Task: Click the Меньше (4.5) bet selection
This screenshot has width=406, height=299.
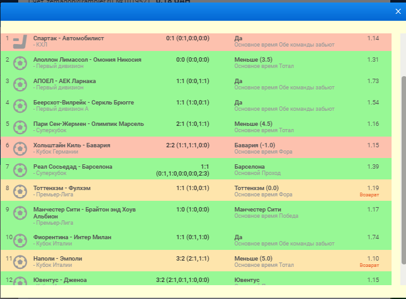Action: point(264,127)
